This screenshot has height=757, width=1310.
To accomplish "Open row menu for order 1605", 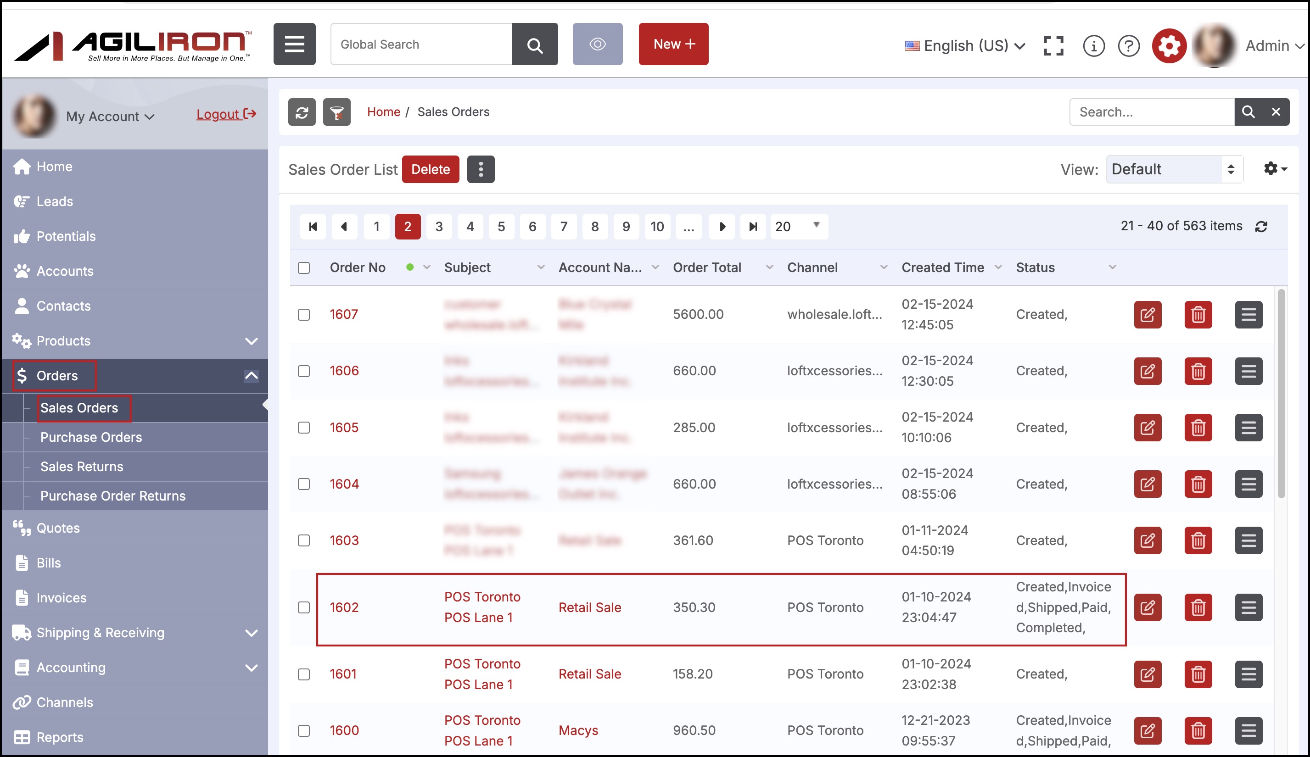I will point(1248,428).
